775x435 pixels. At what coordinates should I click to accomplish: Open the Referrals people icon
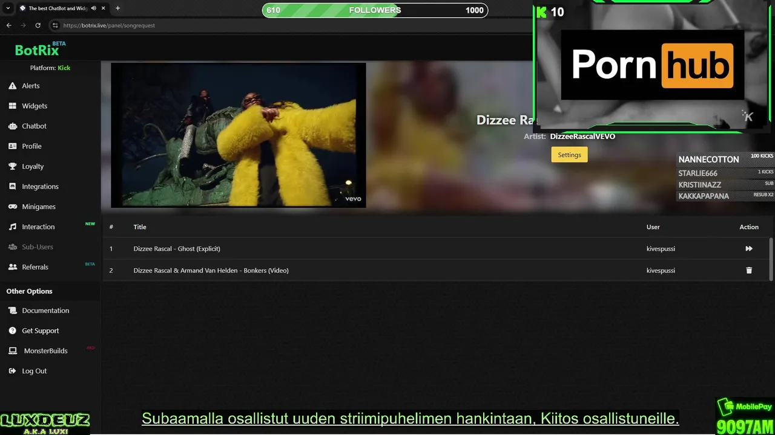click(x=12, y=267)
